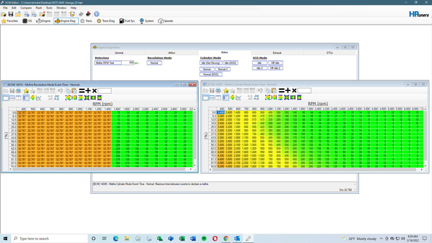The image size is (432, 243).
Task: Save the tune file using the floppy disk icon
Action: [11, 14]
